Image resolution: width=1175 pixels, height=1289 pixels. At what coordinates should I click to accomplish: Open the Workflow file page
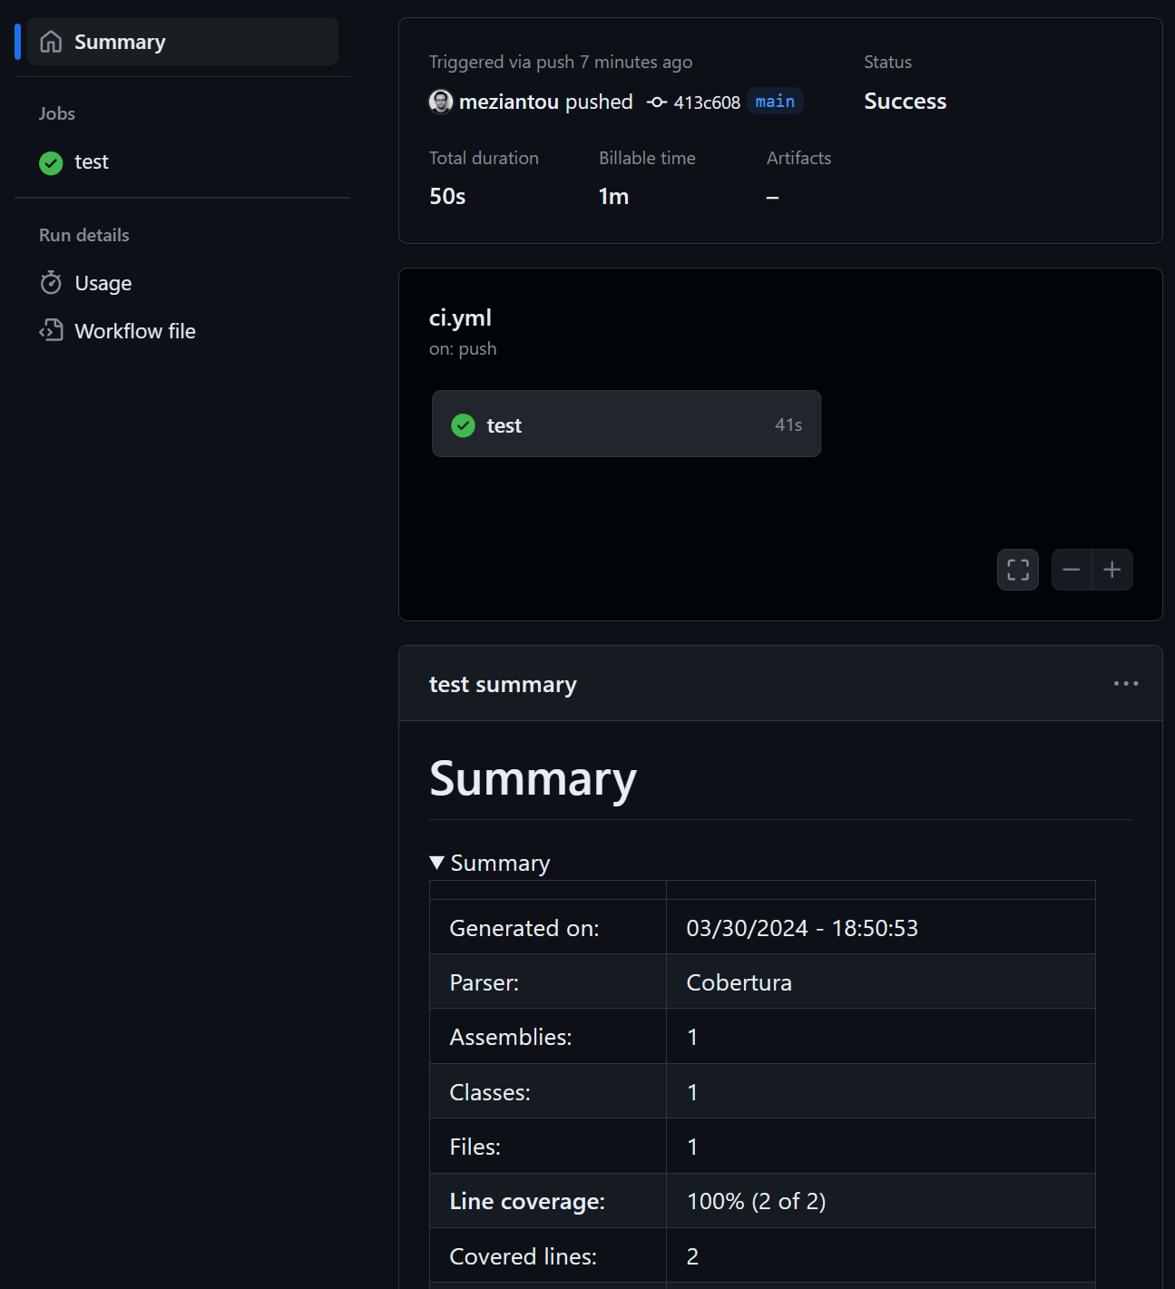click(135, 331)
